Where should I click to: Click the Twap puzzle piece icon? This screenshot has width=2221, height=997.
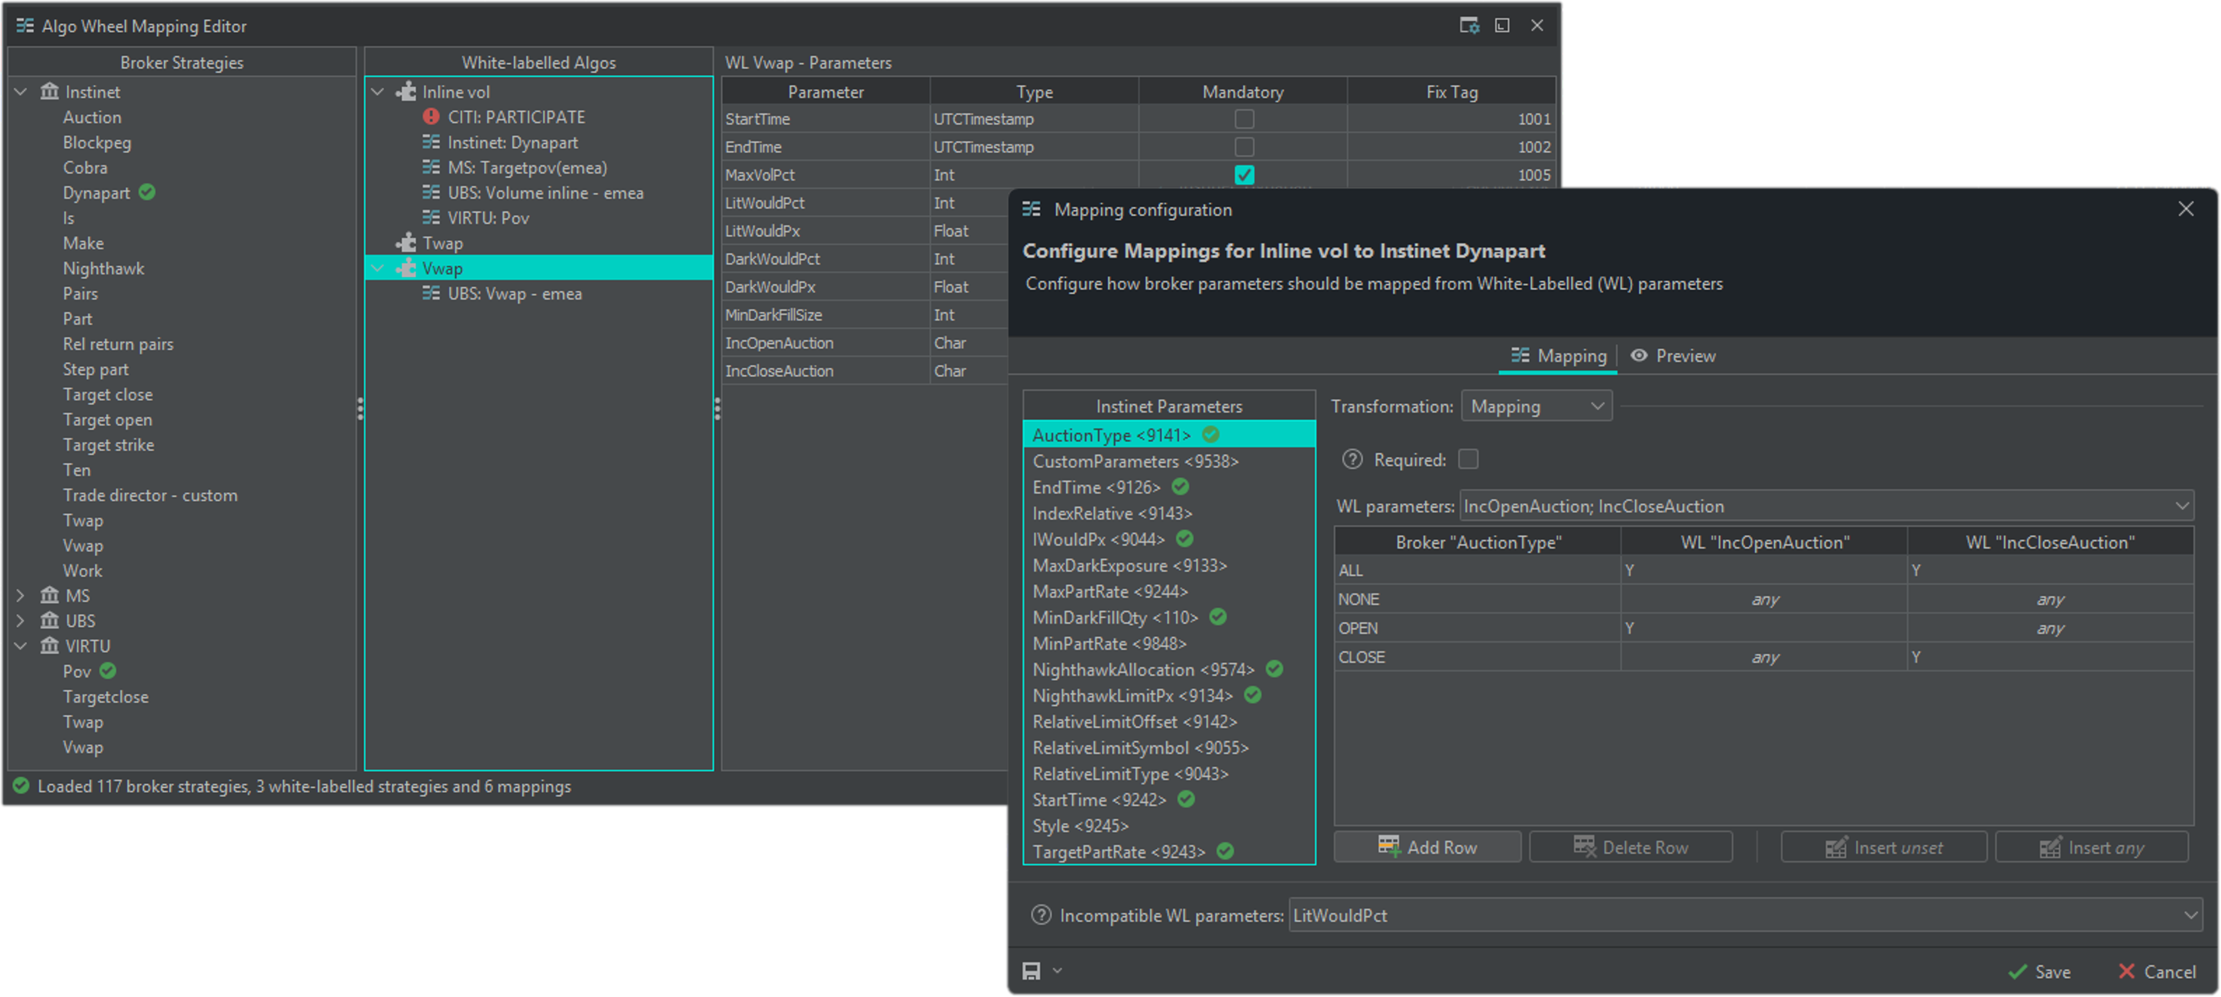point(406,243)
